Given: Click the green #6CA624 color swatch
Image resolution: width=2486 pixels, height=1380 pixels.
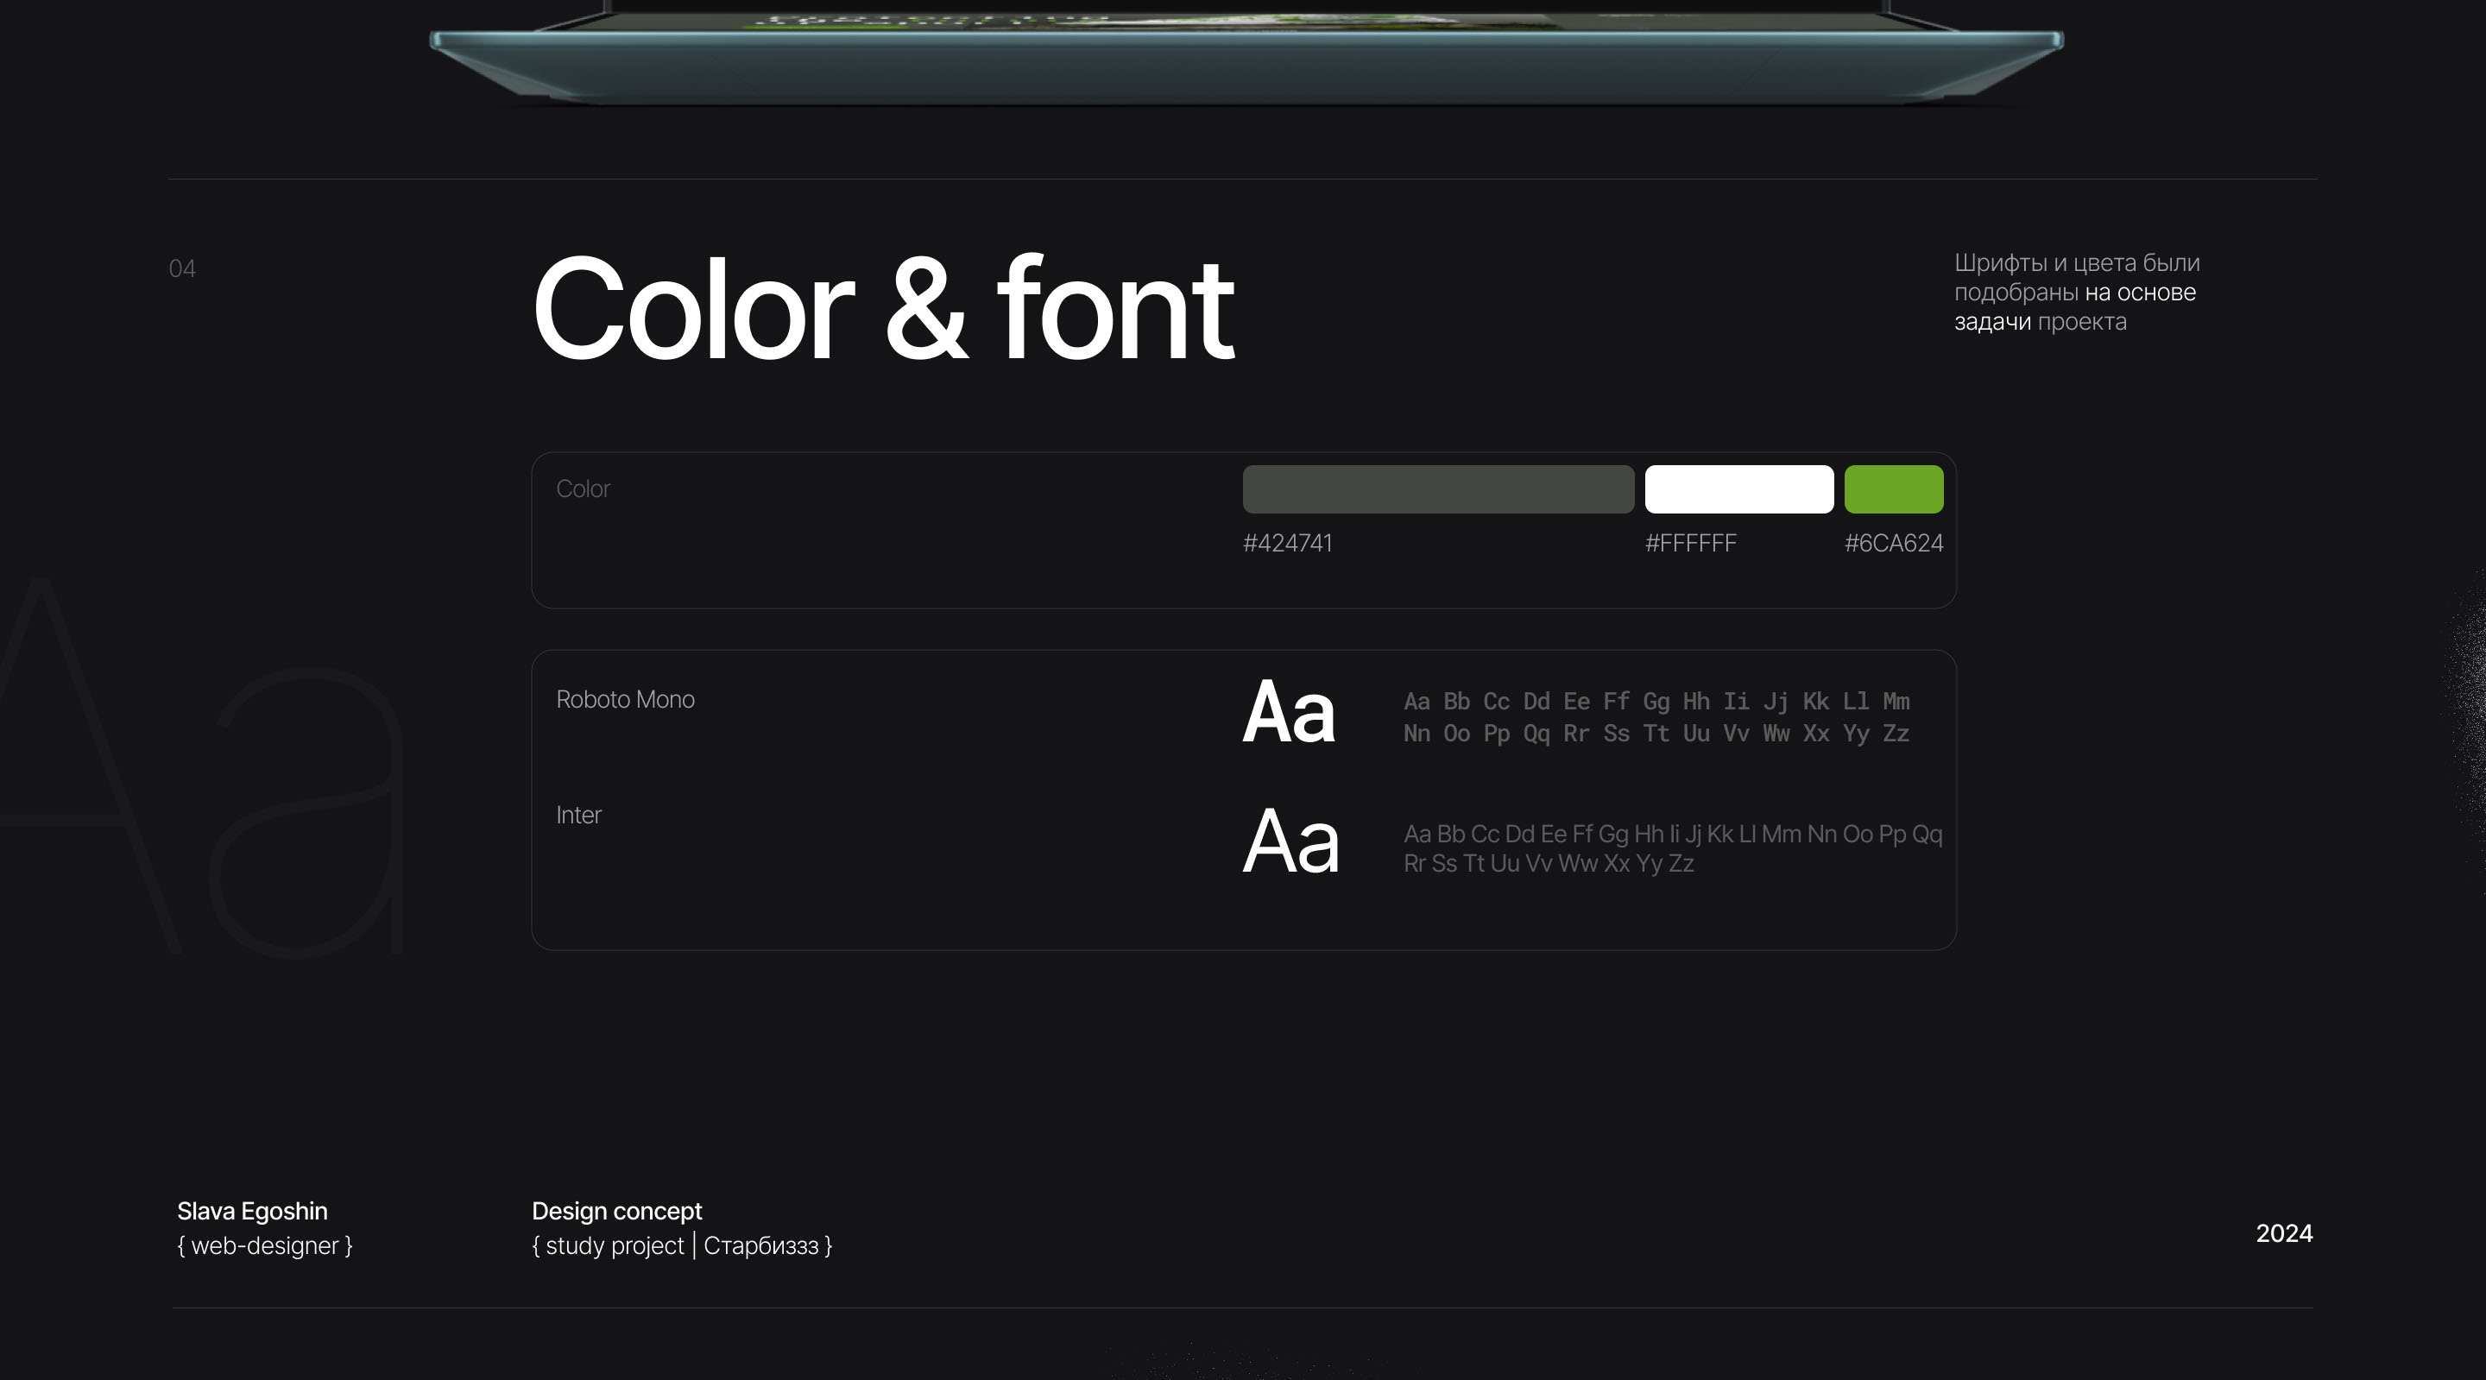Looking at the screenshot, I should coord(1894,489).
